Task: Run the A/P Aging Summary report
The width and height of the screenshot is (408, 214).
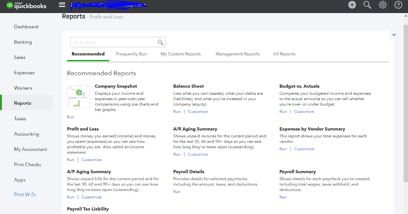Action: tap(70, 197)
